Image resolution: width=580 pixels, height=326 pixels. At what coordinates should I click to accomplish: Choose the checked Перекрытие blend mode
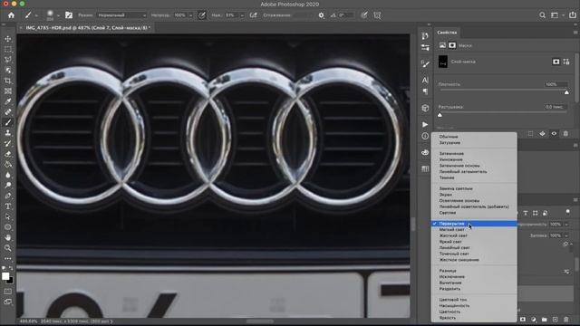[474, 224]
